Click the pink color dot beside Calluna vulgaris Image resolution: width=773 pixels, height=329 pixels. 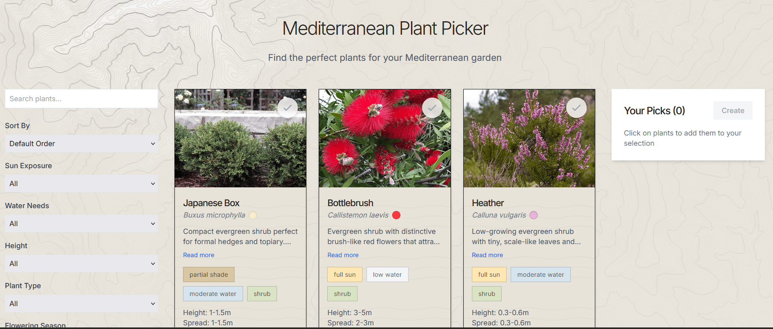tap(534, 215)
